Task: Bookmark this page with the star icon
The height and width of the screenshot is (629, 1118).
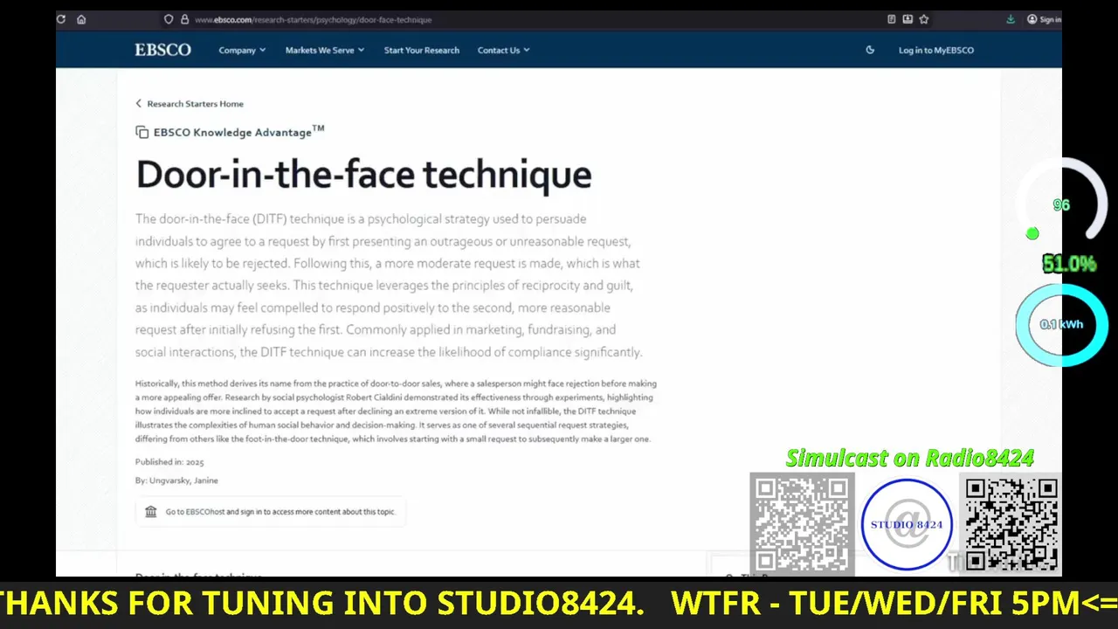Action: pos(924,19)
